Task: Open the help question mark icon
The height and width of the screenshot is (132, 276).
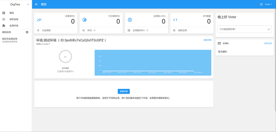Action: pos(261,4)
